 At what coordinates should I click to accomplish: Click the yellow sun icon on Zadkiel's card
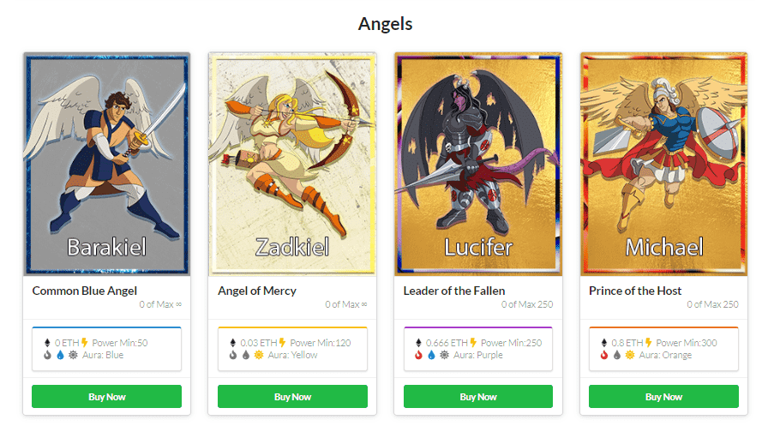point(259,355)
